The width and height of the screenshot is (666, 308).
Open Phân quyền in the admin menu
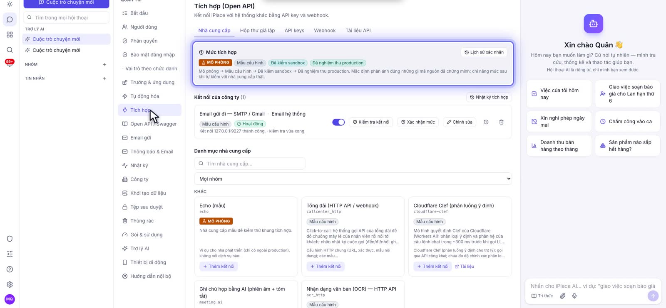click(x=150, y=41)
